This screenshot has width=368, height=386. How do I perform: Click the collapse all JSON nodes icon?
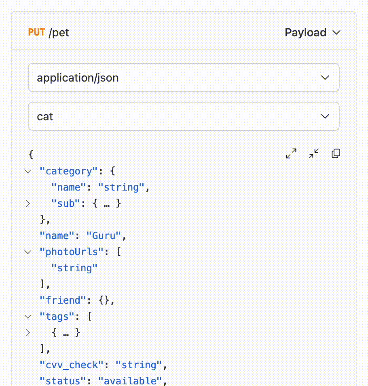point(313,153)
